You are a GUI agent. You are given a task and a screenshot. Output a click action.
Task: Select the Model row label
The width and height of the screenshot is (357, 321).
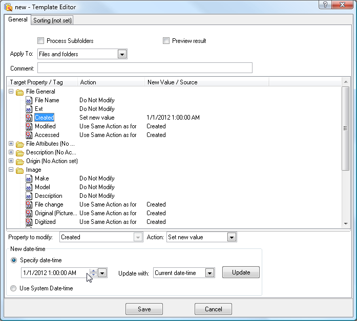43,187
